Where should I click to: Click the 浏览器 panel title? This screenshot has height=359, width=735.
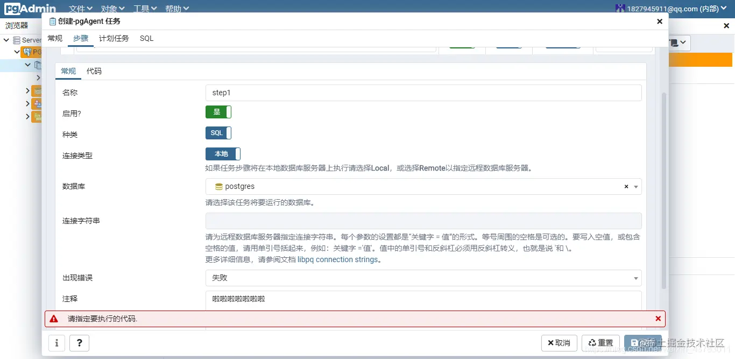(17, 25)
